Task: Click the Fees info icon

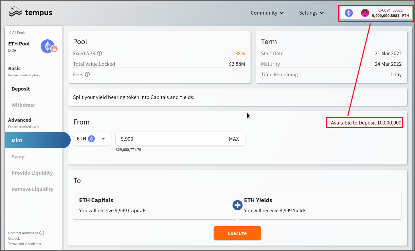Action: 87,74
